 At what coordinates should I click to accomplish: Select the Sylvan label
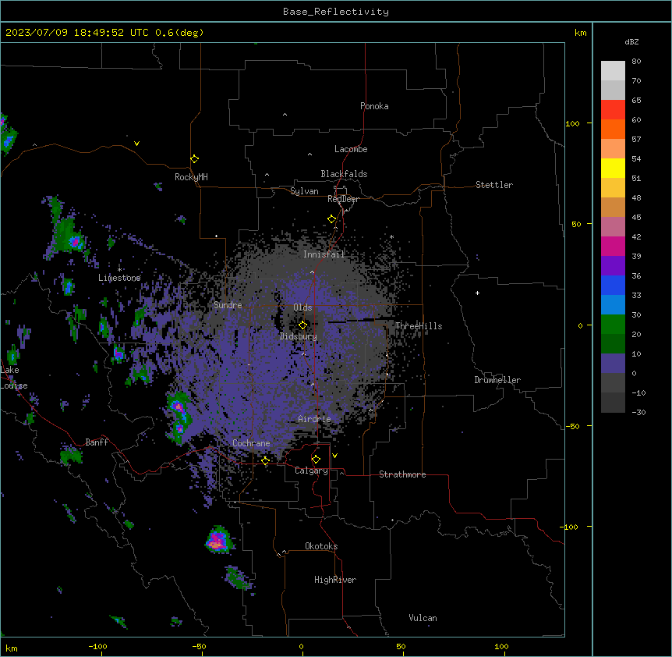[304, 191]
